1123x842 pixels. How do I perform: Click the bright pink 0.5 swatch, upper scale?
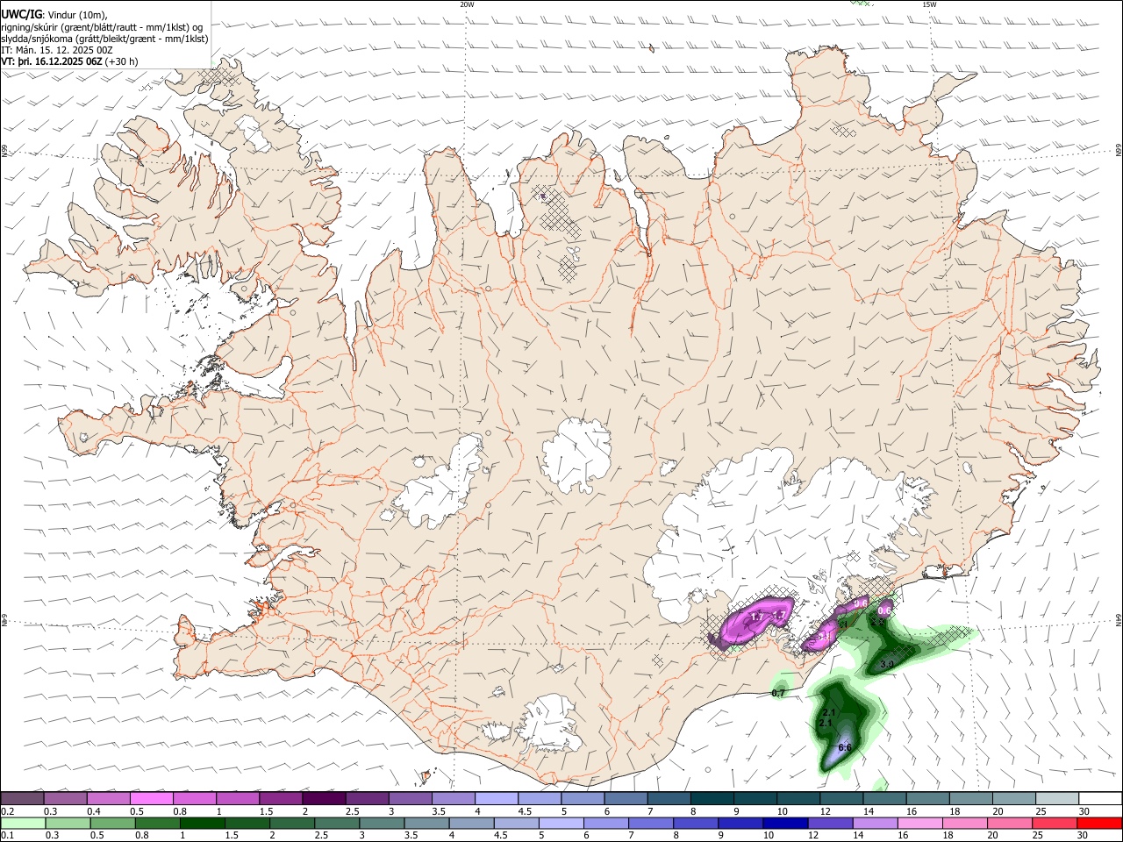[x=151, y=798]
